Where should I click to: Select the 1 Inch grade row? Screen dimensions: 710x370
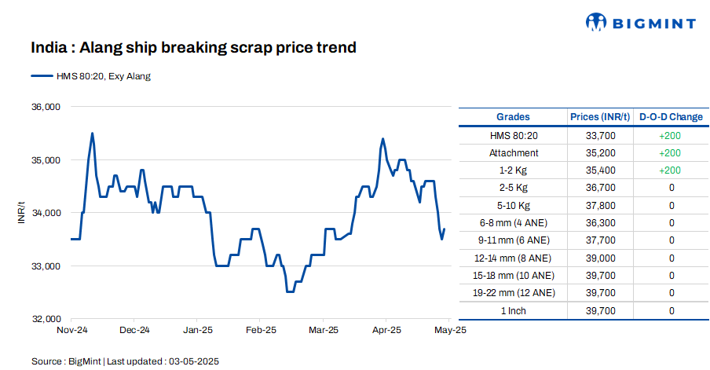[513, 310]
